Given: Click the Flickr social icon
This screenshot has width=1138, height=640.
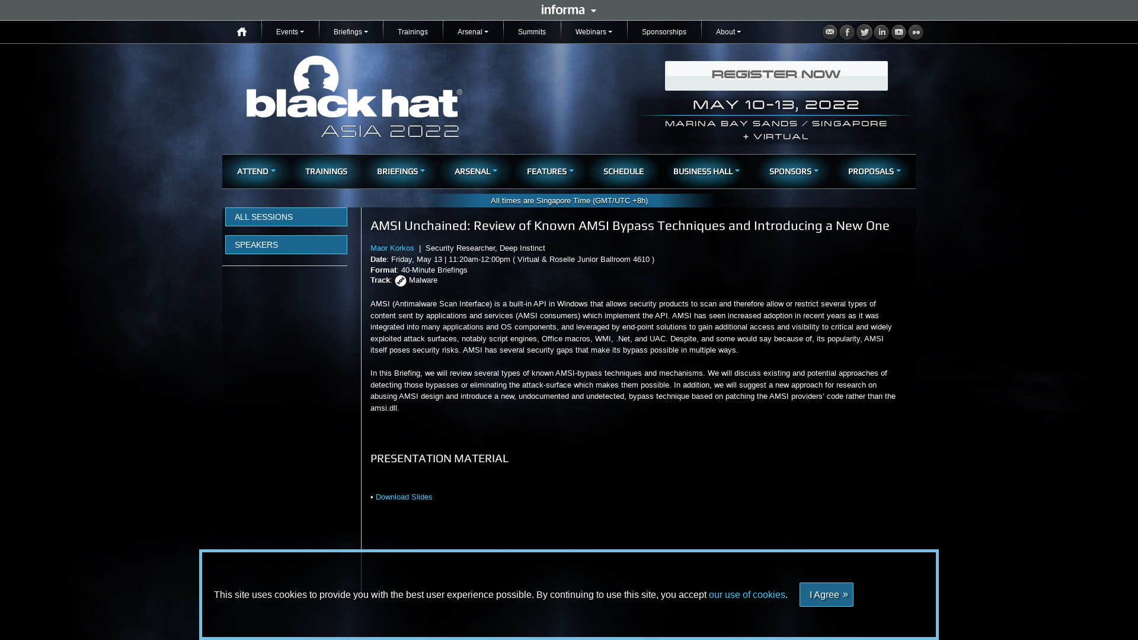Looking at the screenshot, I should click(x=916, y=32).
